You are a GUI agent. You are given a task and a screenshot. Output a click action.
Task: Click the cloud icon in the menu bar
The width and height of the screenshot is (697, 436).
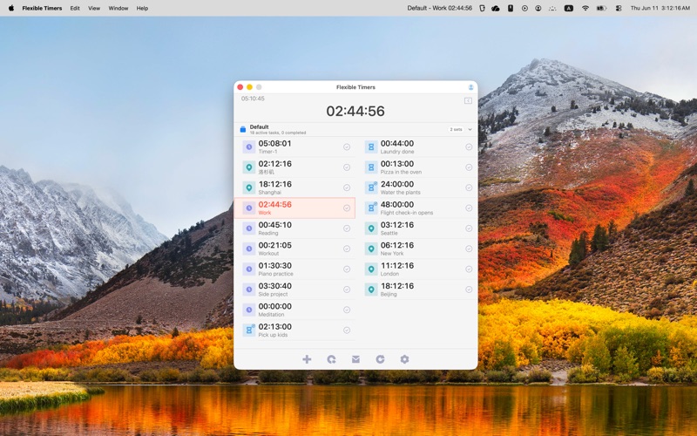click(496, 8)
